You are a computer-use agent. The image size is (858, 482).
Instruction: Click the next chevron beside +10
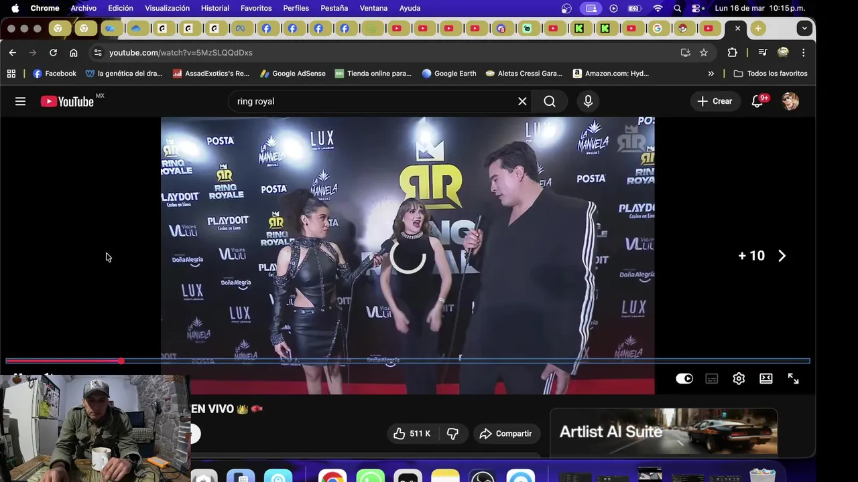point(782,256)
